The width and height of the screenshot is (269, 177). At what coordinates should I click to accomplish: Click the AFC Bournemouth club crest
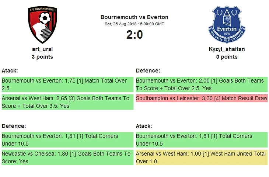(42, 25)
